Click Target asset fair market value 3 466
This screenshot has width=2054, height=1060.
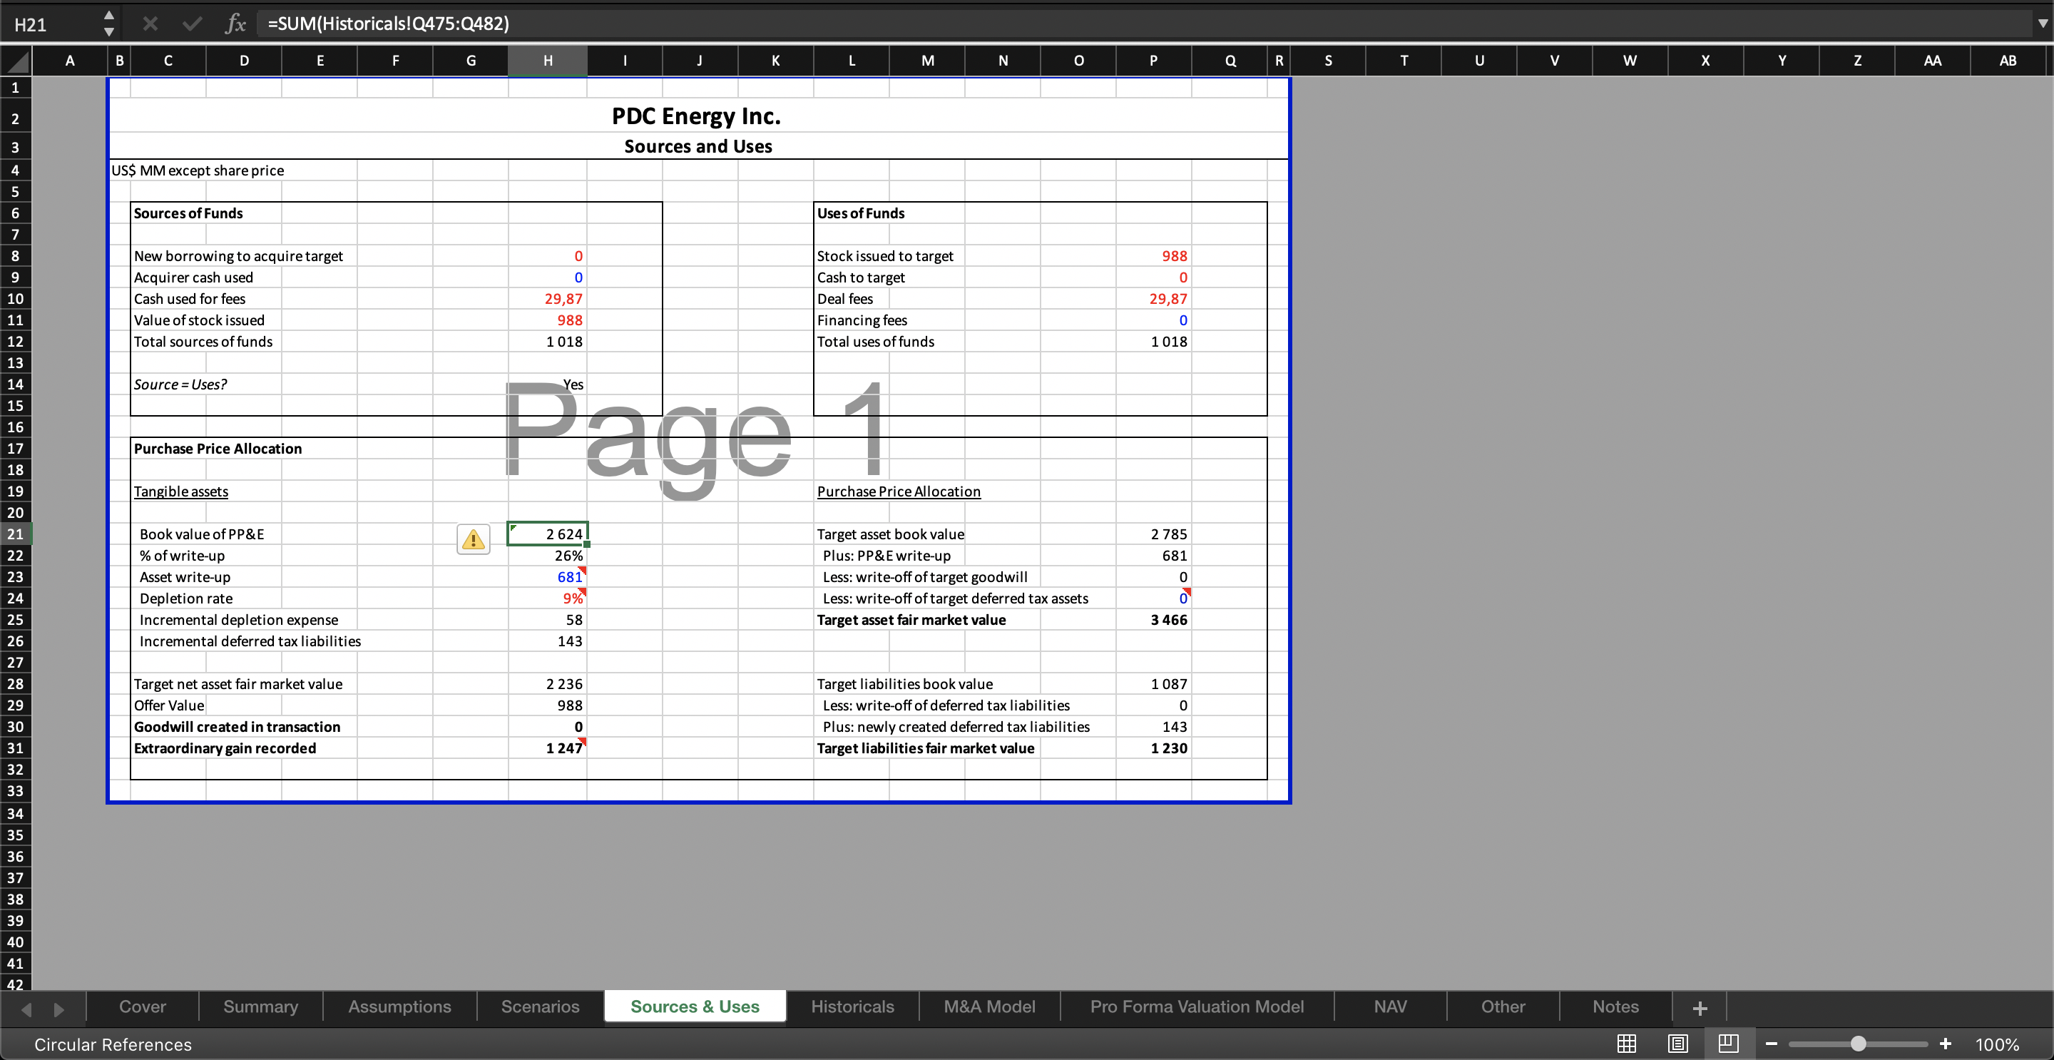coord(1153,620)
